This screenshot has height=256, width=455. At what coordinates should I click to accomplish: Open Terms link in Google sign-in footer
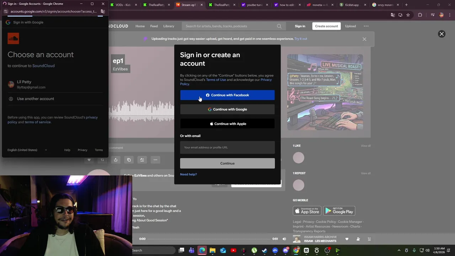pyautogui.click(x=99, y=150)
